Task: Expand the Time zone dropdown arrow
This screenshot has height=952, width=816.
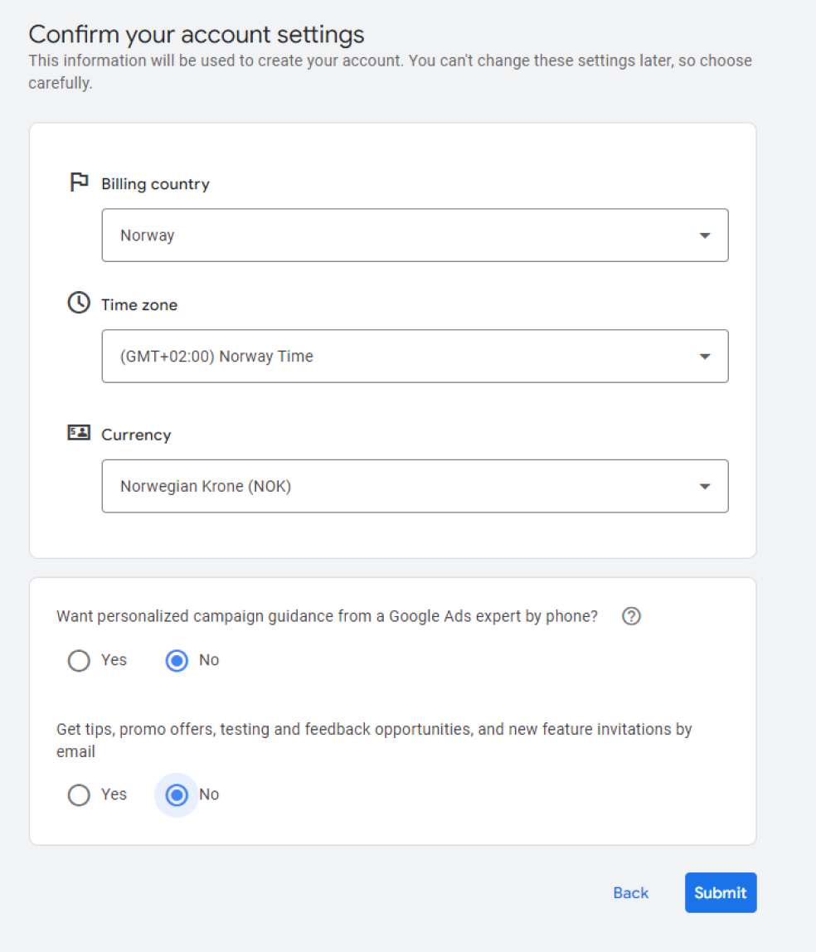Action: (705, 357)
